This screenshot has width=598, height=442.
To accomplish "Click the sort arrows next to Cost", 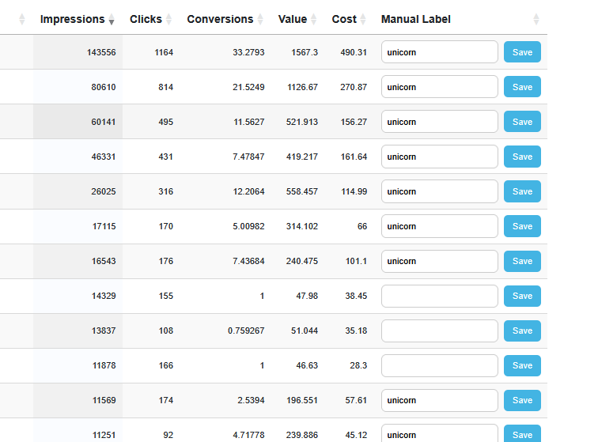I will click(363, 20).
